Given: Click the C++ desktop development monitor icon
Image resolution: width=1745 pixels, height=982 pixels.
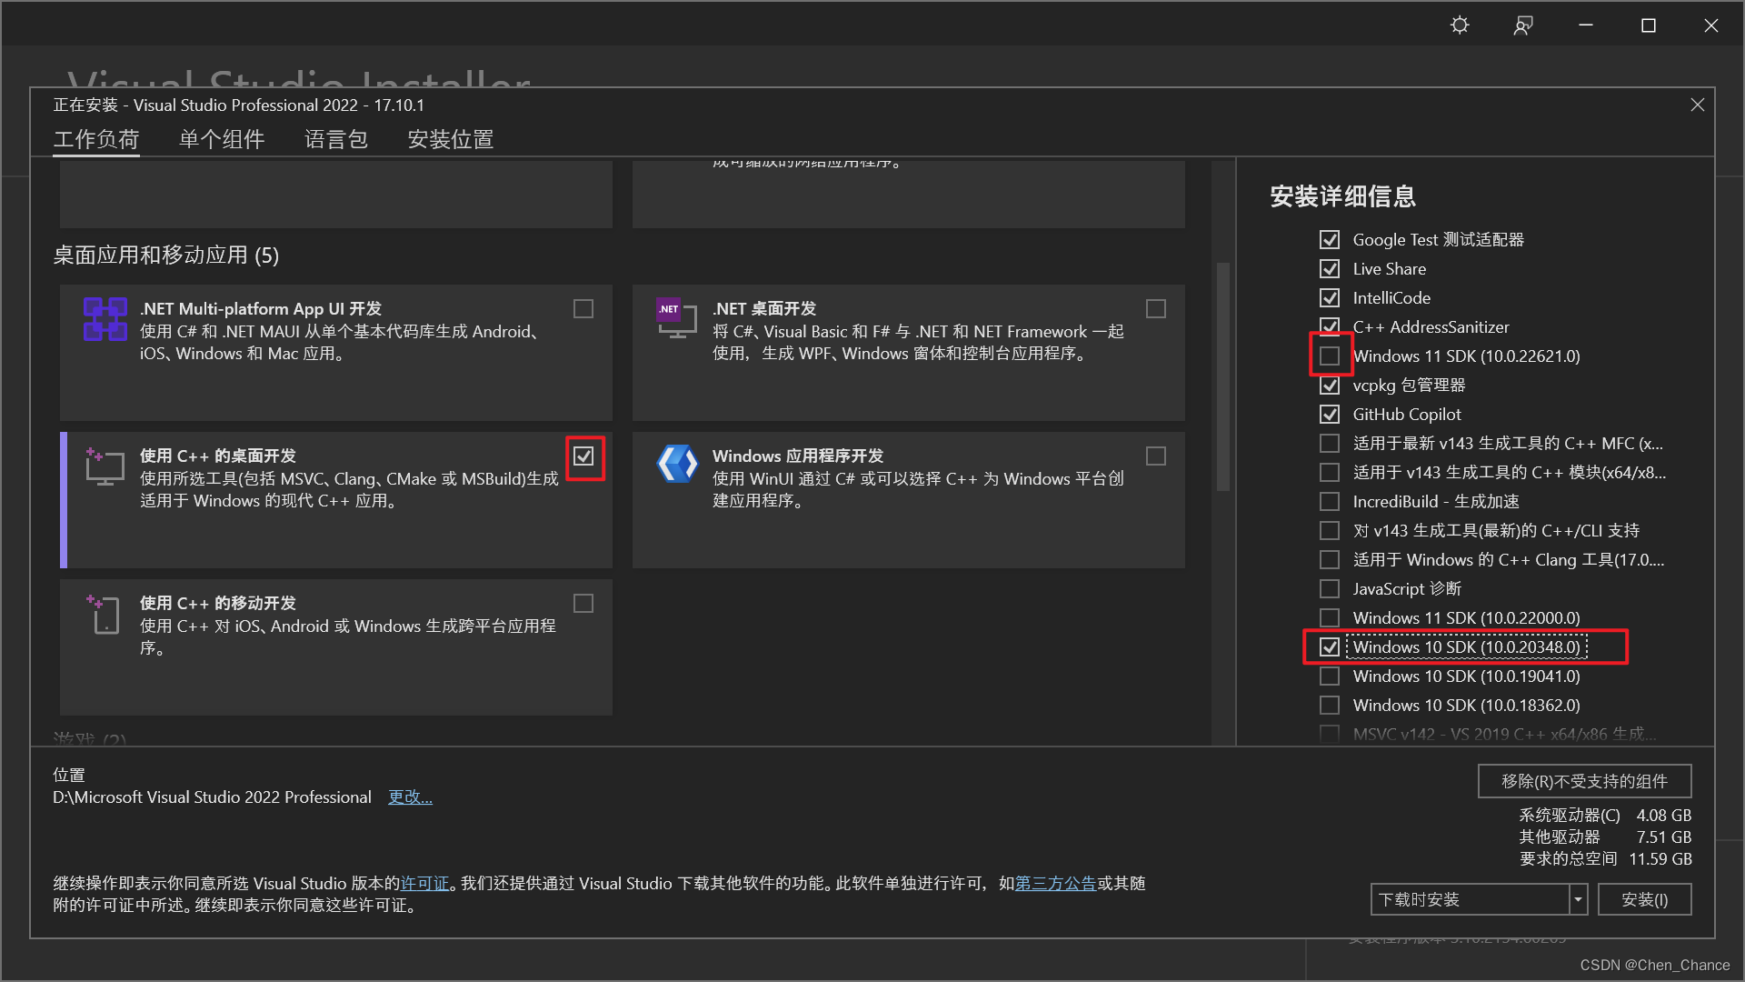Looking at the screenshot, I should [105, 466].
